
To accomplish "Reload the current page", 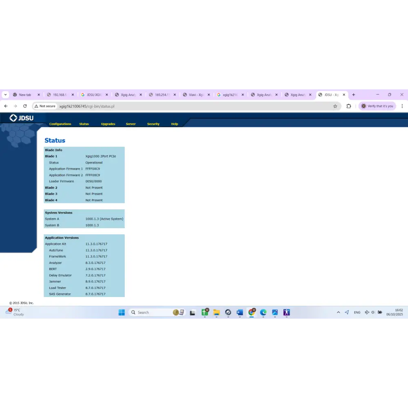I will [x=25, y=106].
